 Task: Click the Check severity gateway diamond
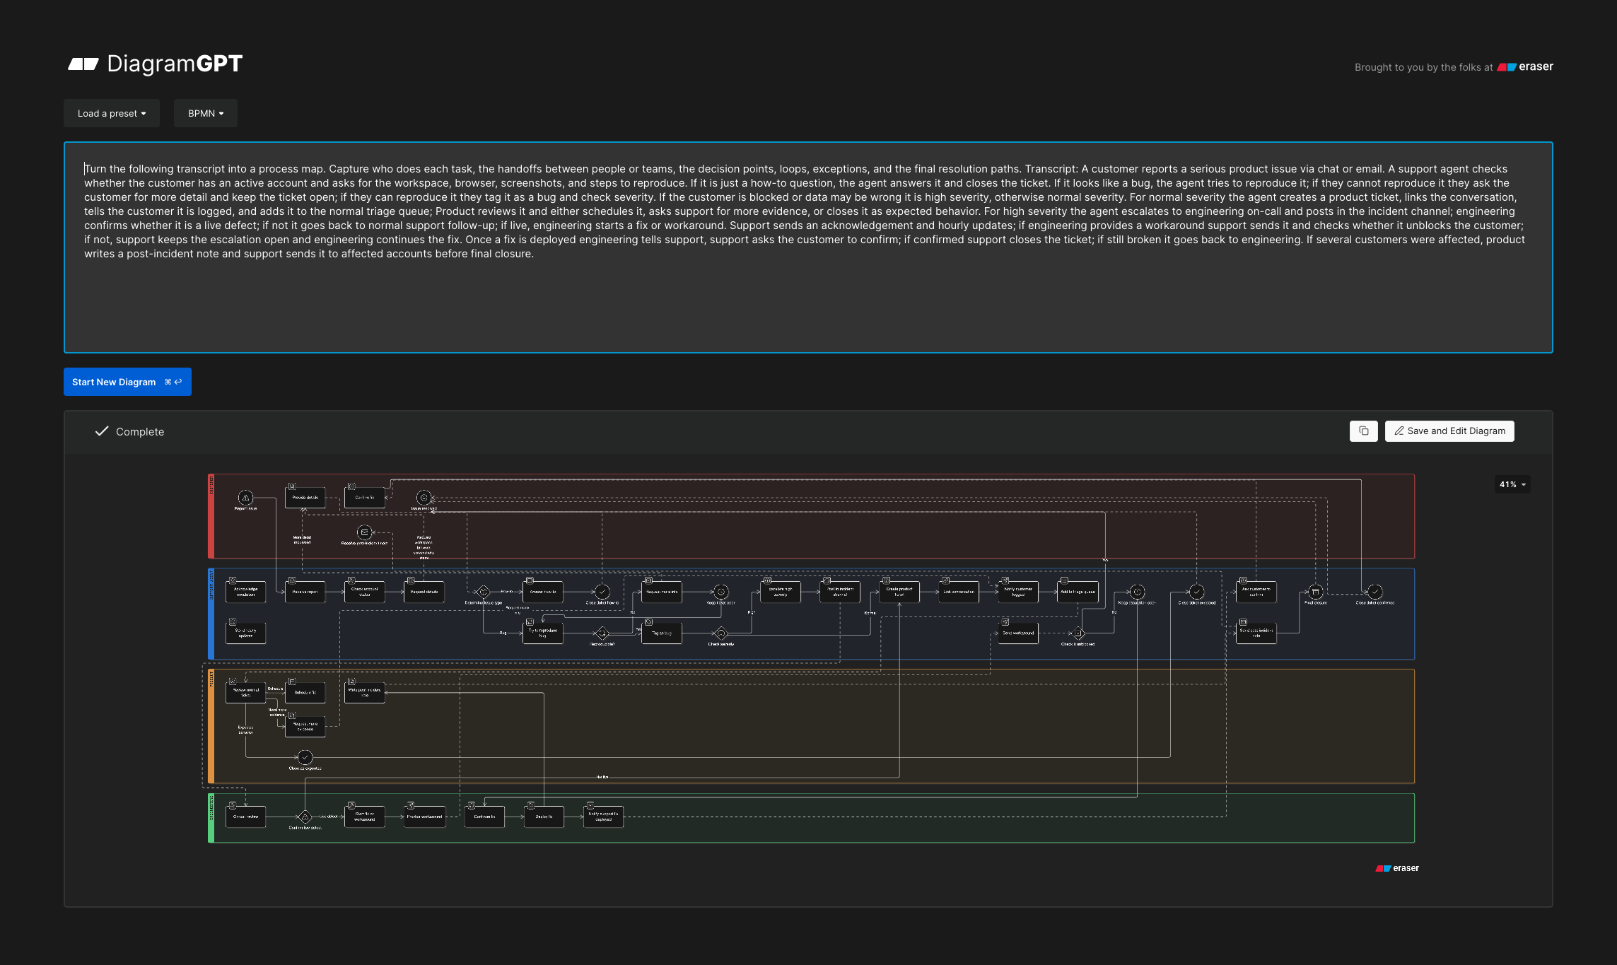pos(721,633)
